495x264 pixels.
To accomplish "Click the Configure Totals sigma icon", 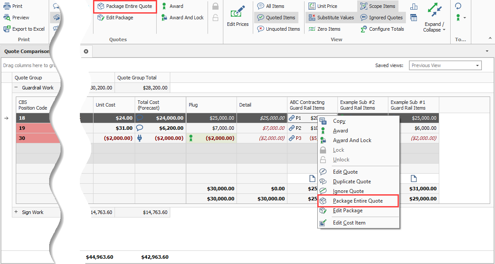I will [363, 29].
